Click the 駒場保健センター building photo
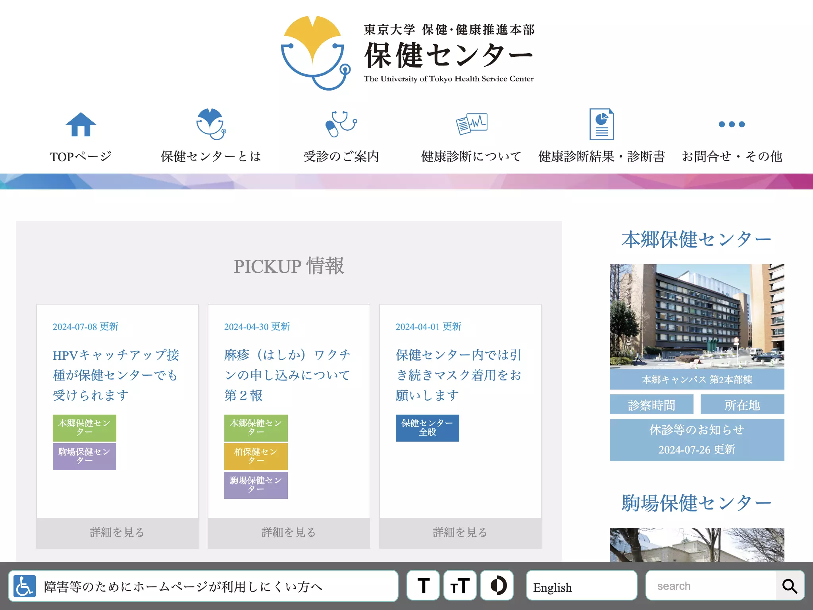The image size is (813, 610). pyautogui.click(x=697, y=544)
